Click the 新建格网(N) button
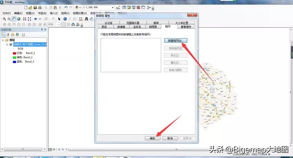The width and height of the screenshot is (293, 158). tap(176, 40)
